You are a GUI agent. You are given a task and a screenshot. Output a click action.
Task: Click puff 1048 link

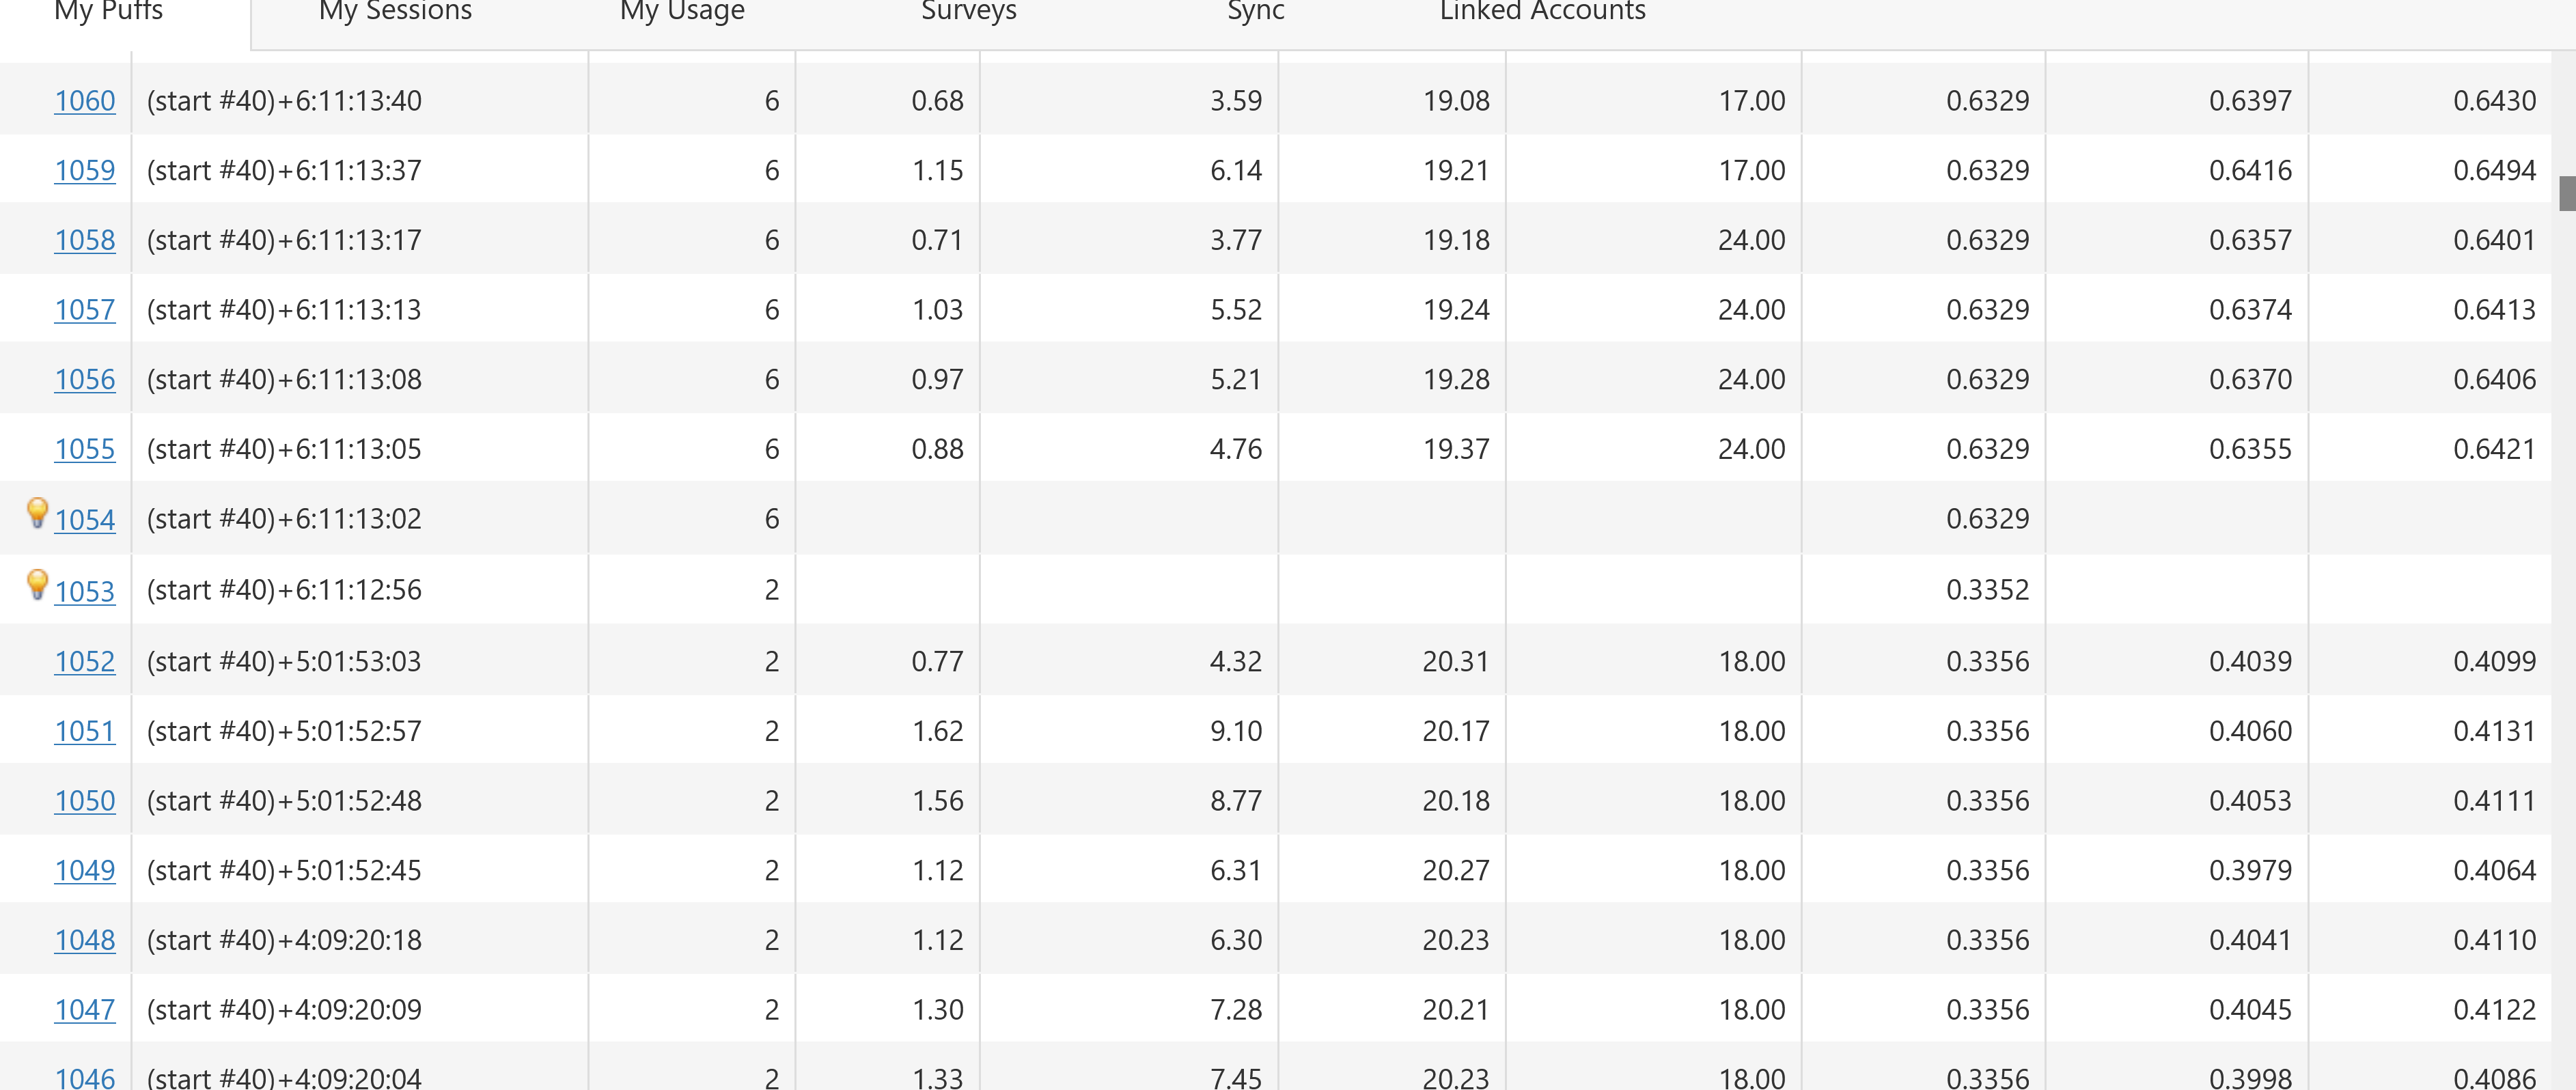[x=85, y=940]
